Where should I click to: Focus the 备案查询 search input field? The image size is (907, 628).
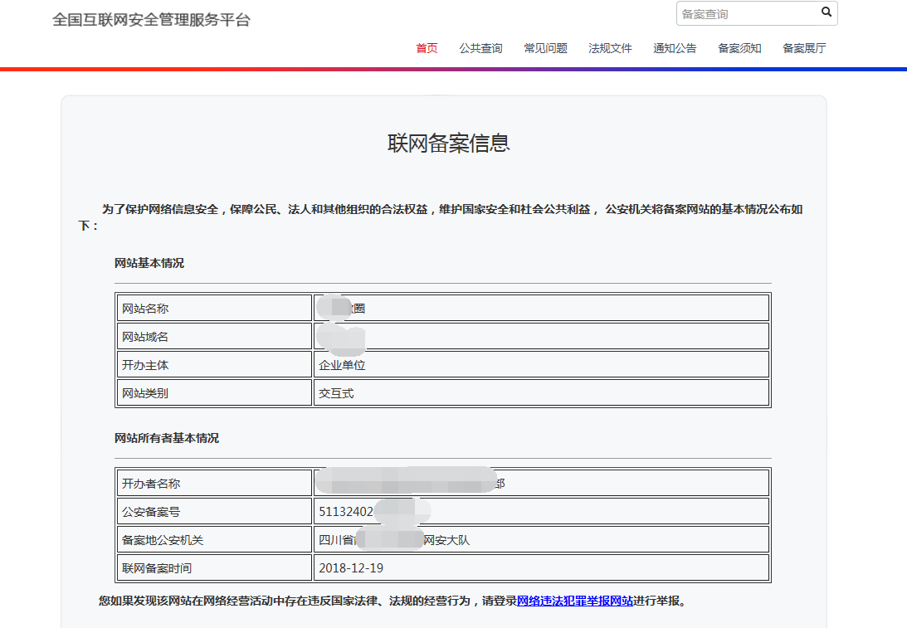[x=747, y=13]
